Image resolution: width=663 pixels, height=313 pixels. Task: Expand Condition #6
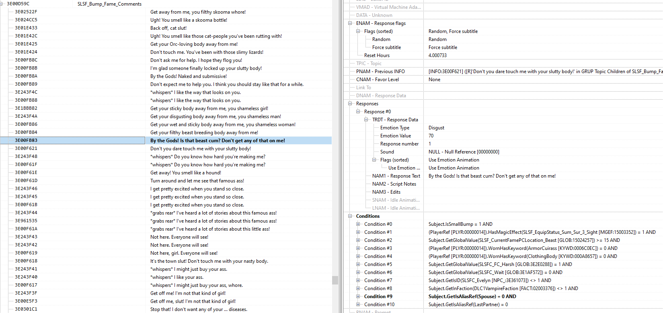point(358,272)
